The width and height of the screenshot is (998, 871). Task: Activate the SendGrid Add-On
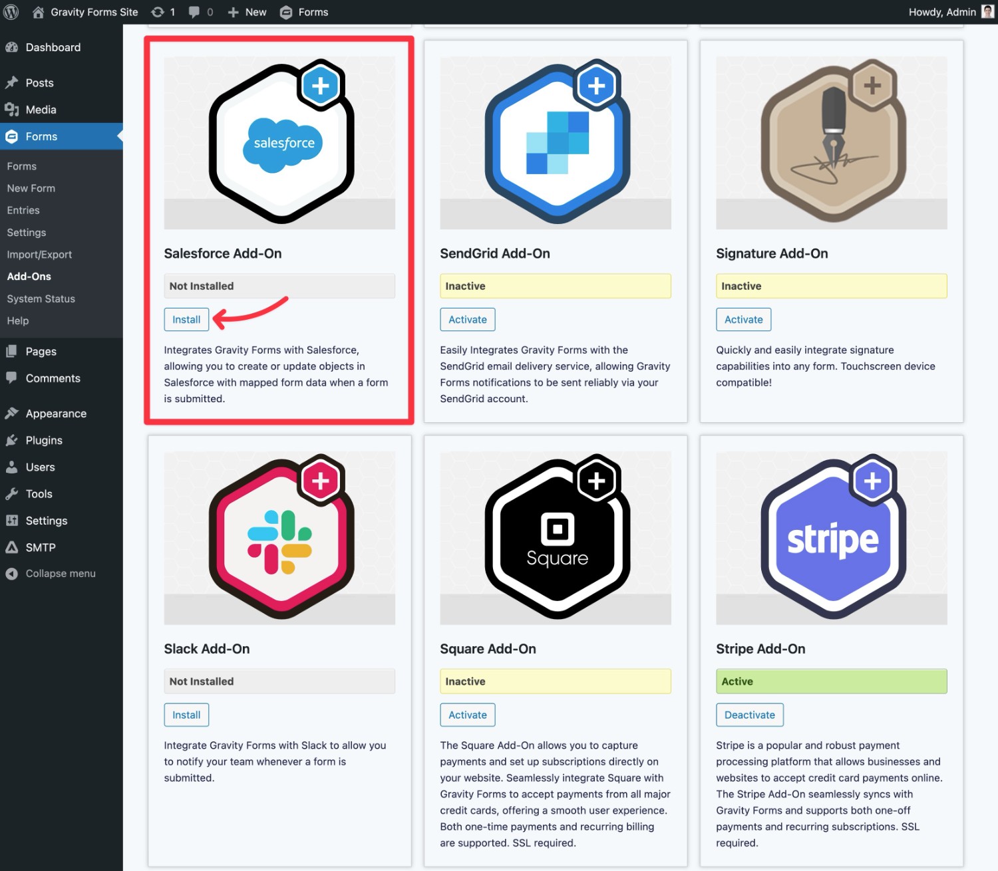(468, 320)
